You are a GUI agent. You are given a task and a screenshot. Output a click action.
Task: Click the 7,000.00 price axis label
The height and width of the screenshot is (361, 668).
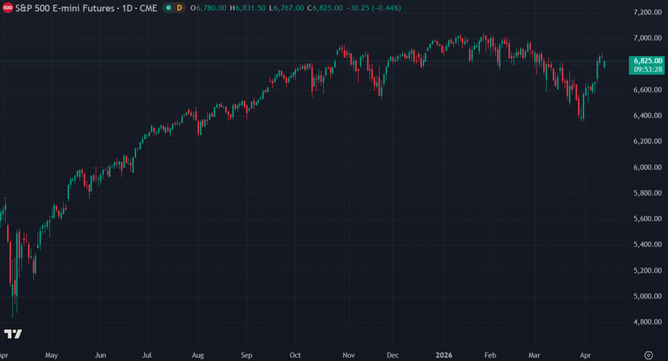647,38
